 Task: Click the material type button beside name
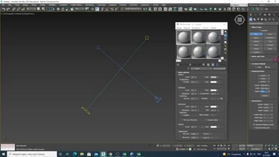pos(219,68)
